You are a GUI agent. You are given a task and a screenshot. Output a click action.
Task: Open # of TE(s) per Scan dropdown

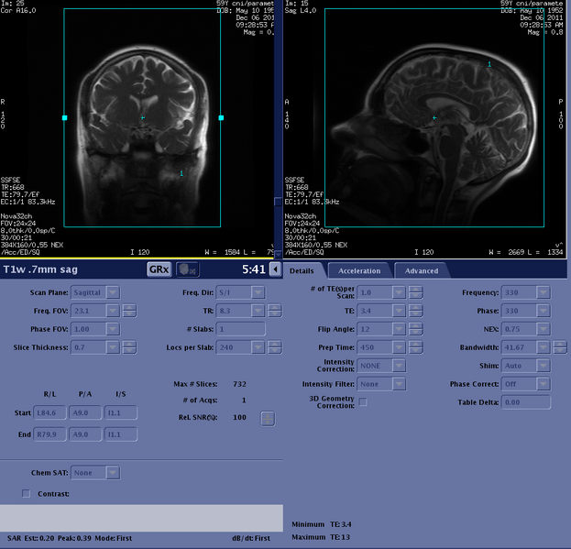(x=399, y=292)
